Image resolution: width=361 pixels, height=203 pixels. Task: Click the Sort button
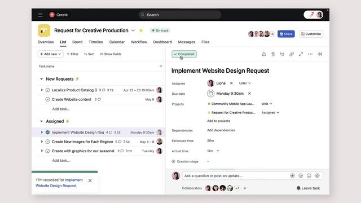[89, 54]
